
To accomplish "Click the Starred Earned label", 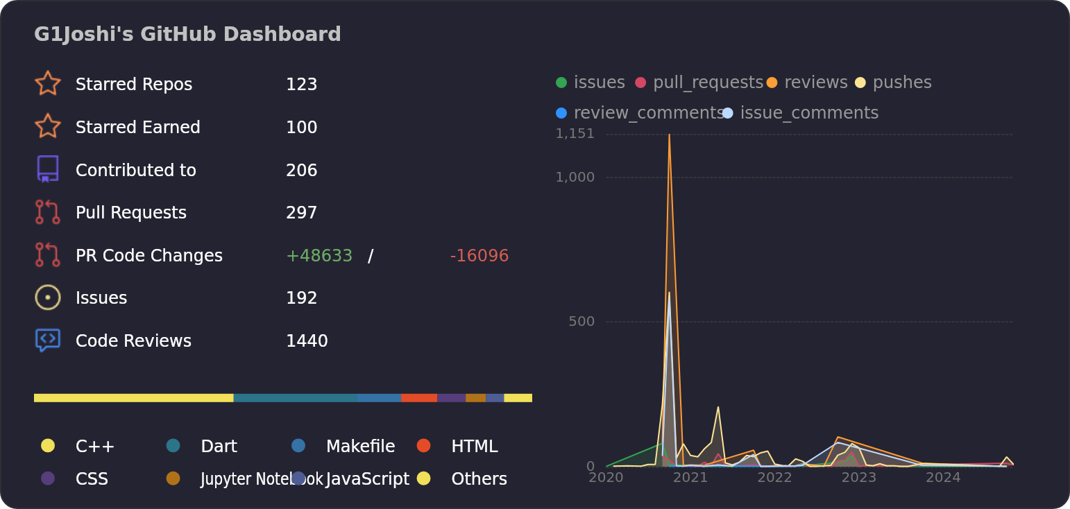I will click(x=138, y=128).
